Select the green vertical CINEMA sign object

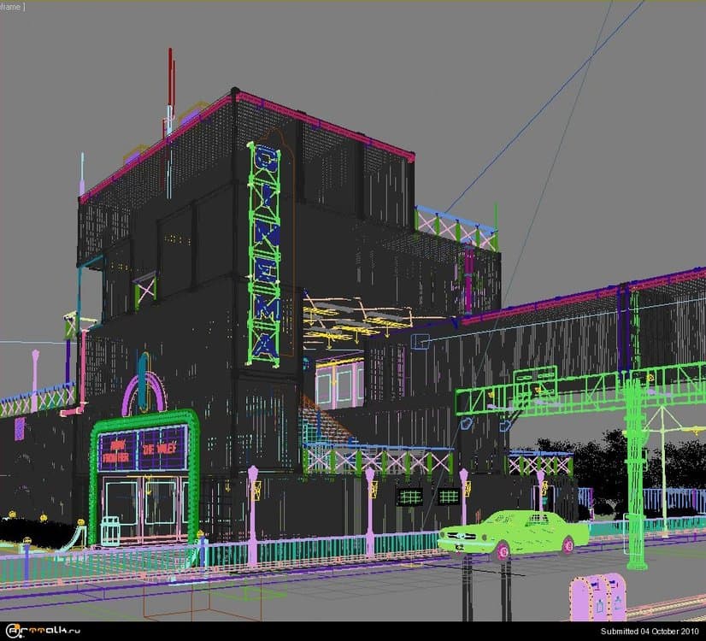265,252
